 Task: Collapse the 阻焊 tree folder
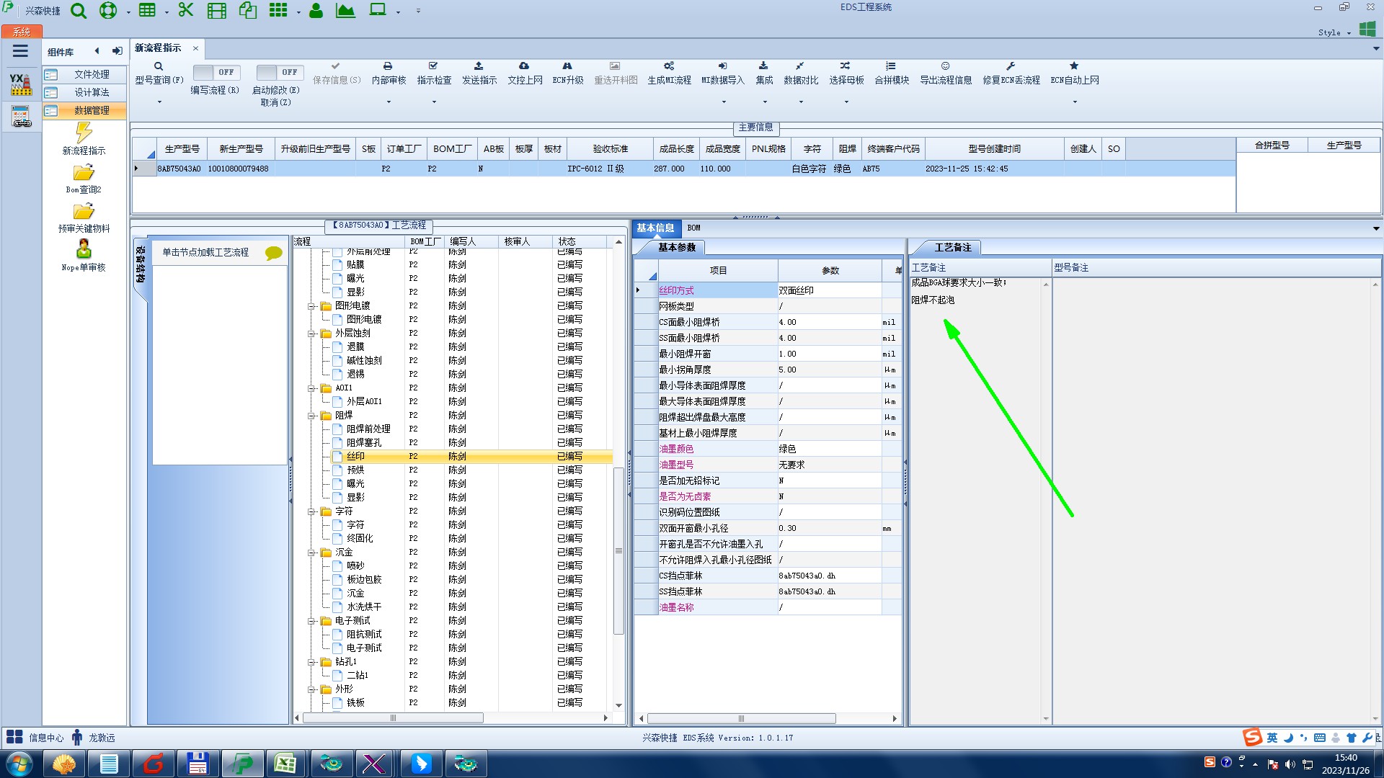[x=312, y=416]
